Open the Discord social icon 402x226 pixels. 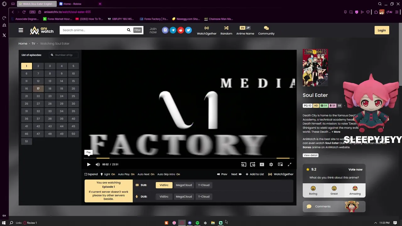[165, 30]
